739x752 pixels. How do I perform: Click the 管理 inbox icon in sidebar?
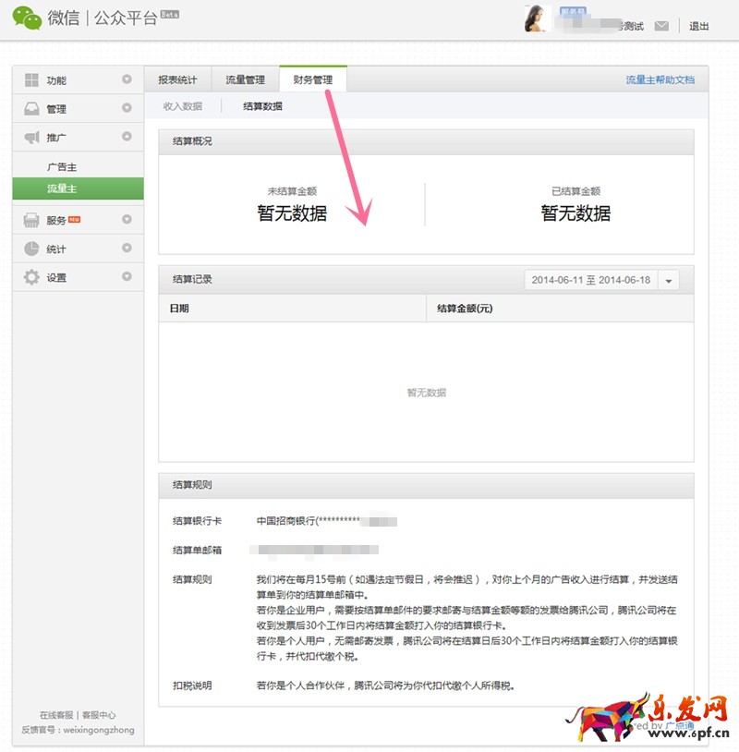pos(32,109)
